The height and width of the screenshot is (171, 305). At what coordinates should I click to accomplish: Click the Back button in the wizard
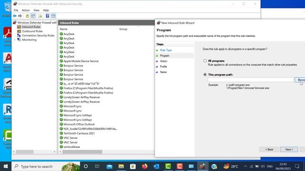pos(269,149)
